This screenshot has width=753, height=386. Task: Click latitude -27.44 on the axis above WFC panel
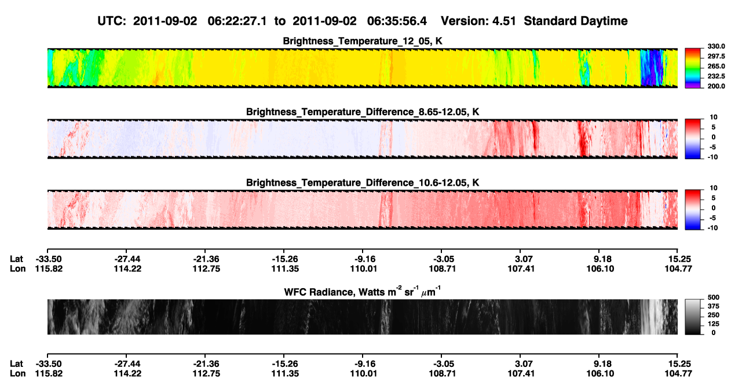point(127,259)
